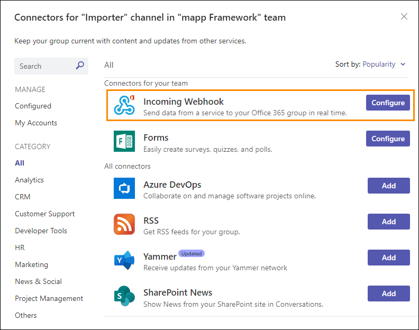Open the Configured connectors list
This screenshot has width=419, height=330.
[33, 106]
